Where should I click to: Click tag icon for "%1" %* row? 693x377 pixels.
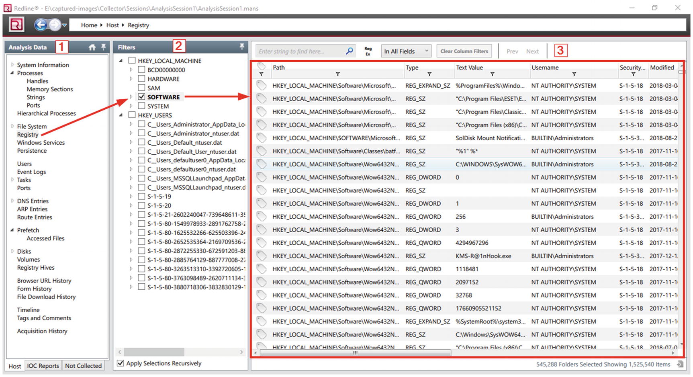tap(262, 151)
